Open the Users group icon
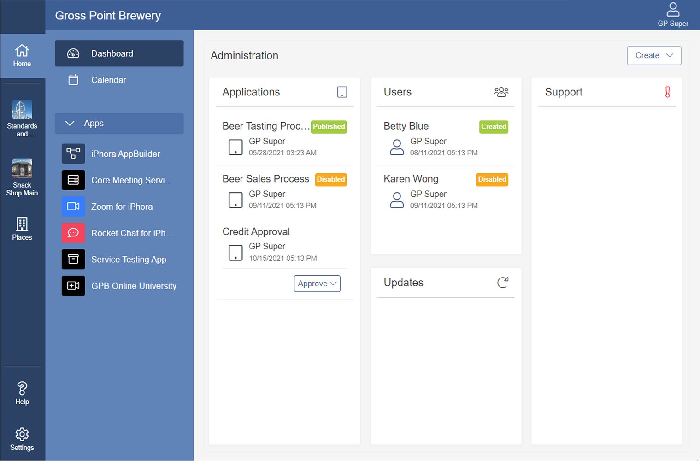Viewport: 700px width, 461px height. click(501, 92)
